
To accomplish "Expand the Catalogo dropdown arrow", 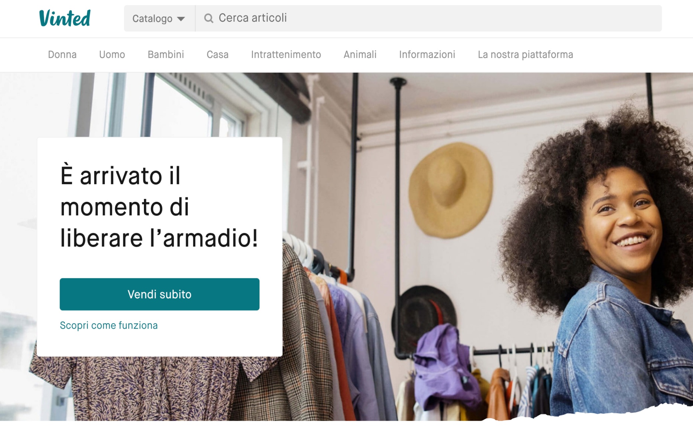I will coord(181,19).
